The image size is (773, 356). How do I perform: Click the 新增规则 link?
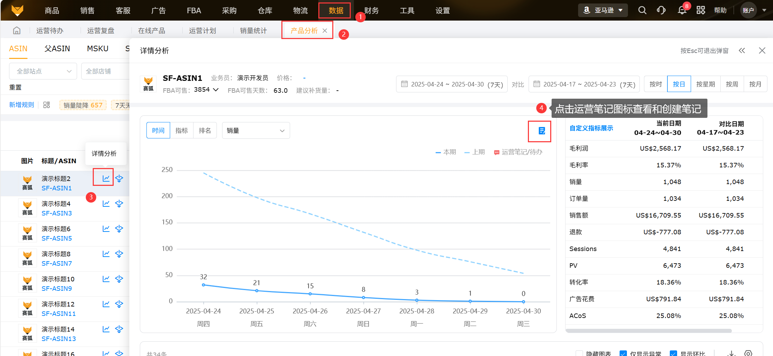coord(22,105)
